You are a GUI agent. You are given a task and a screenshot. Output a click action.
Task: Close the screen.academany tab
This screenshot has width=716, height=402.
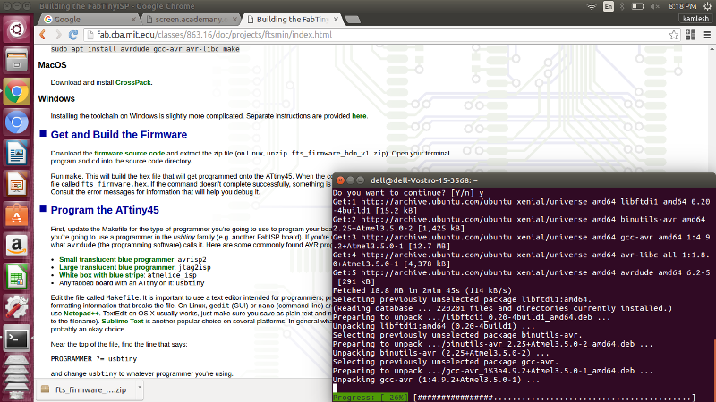pos(234,19)
